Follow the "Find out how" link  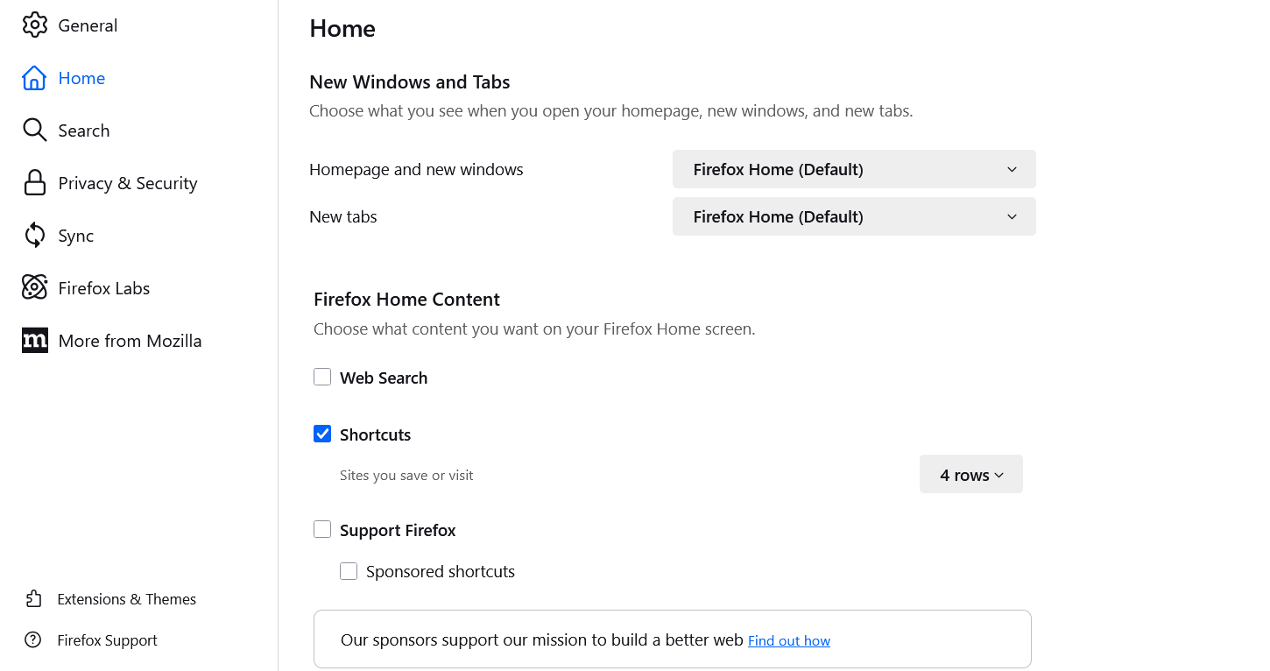tap(789, 641)
